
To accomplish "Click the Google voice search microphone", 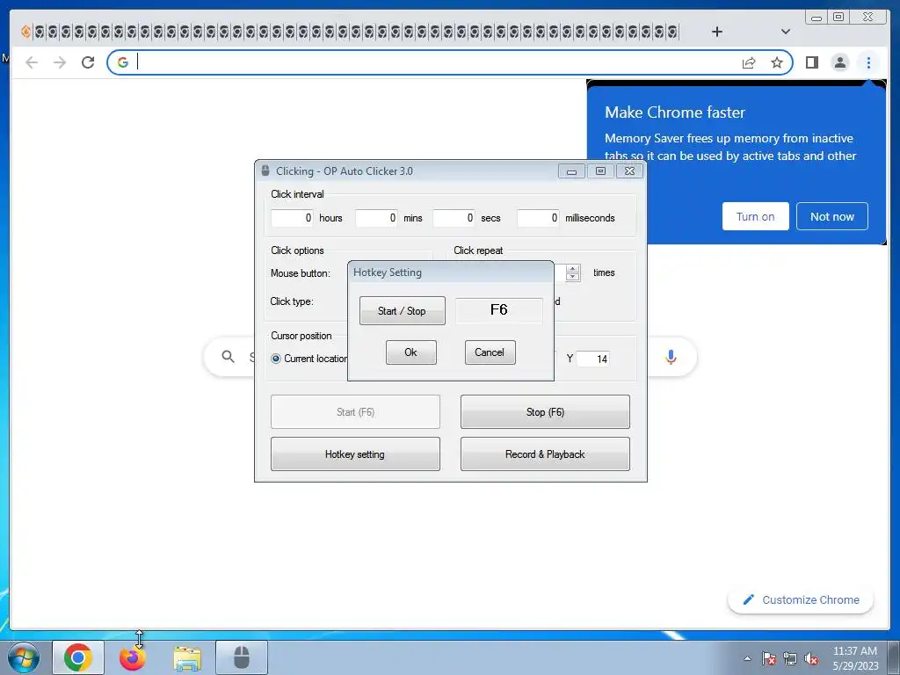I will (x=671, y=357).
